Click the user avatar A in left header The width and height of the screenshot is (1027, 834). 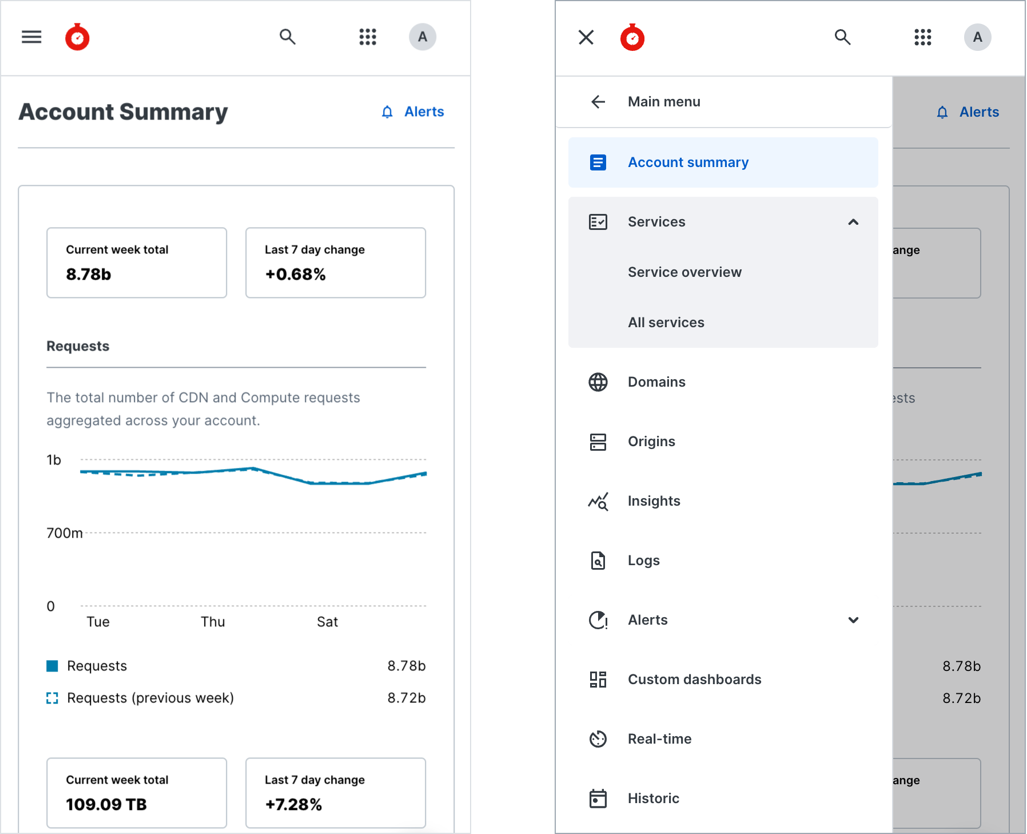pyautogui.click(x=422, y=37)
